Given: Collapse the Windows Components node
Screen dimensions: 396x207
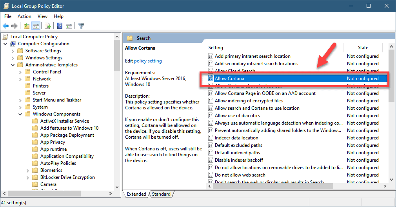Looking at the screenshot, I should (20, 114).
